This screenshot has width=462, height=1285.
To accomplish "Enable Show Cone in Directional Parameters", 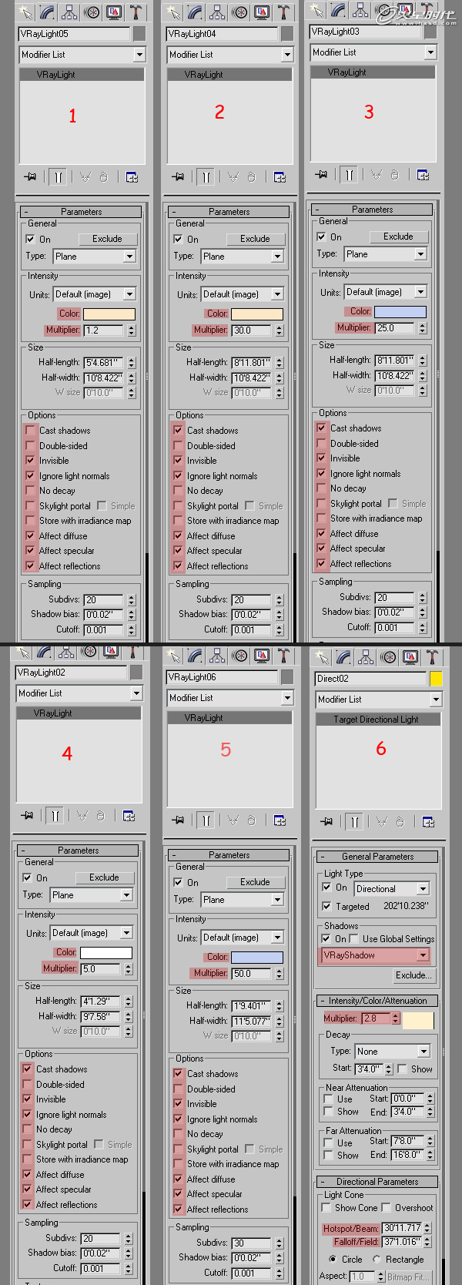I will coord(327,1208).
